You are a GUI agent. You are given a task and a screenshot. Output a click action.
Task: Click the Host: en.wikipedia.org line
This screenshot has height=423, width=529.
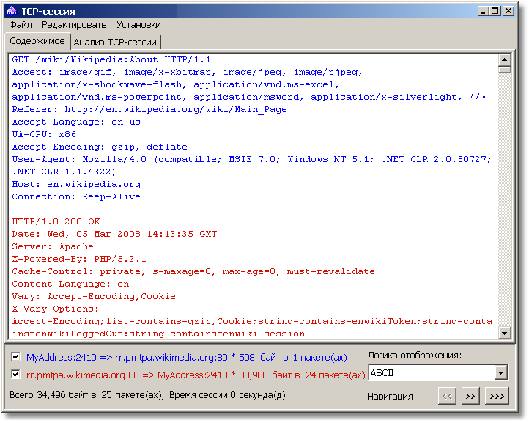76,184
